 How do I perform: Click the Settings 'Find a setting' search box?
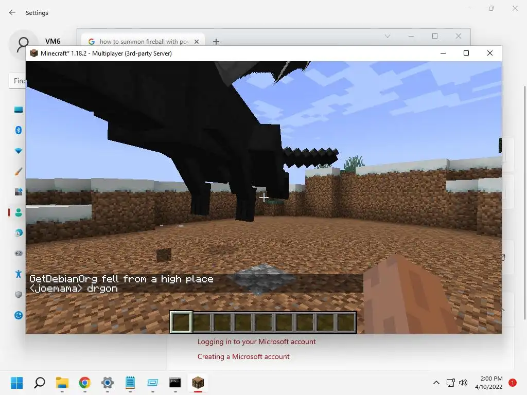click(17, 81)
